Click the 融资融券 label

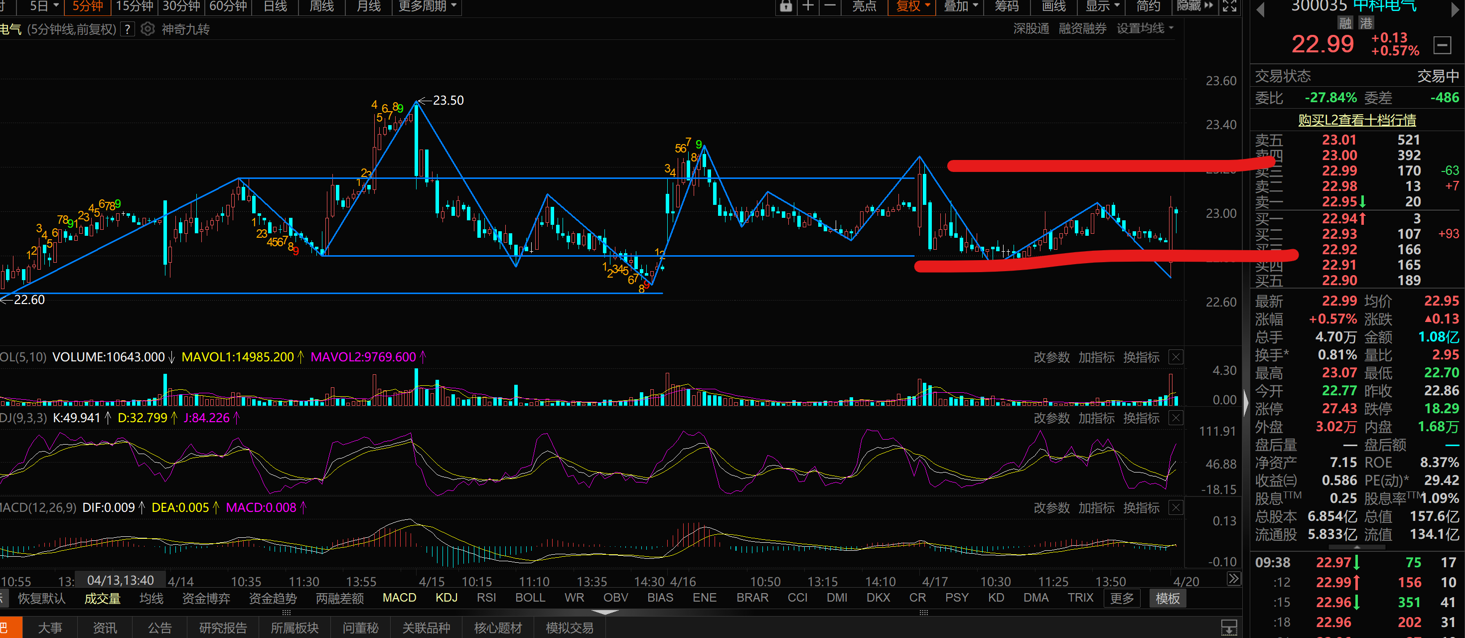tap(1082, 28)
